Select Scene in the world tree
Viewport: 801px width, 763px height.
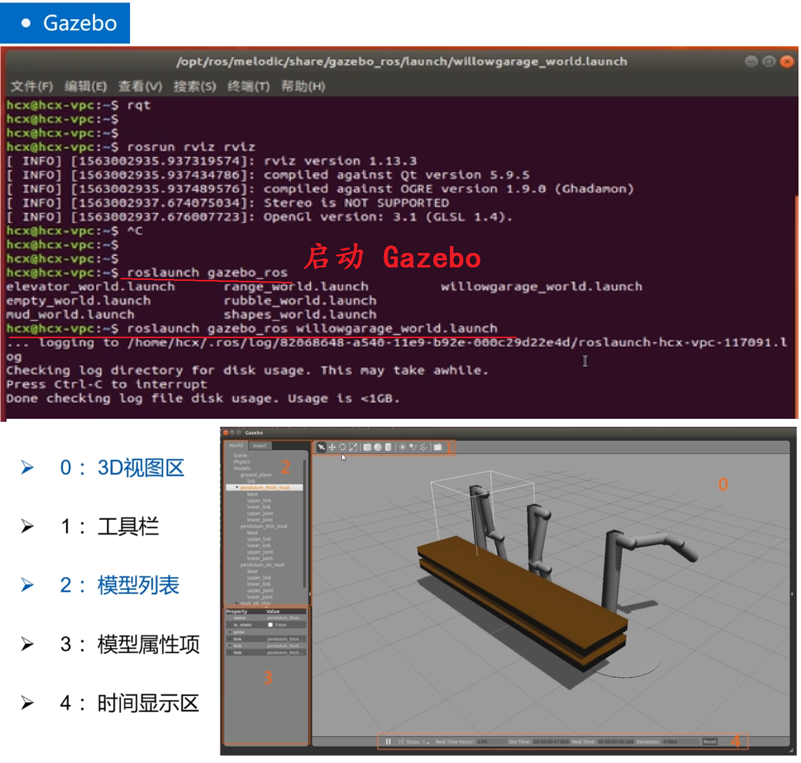click(240, 456)
